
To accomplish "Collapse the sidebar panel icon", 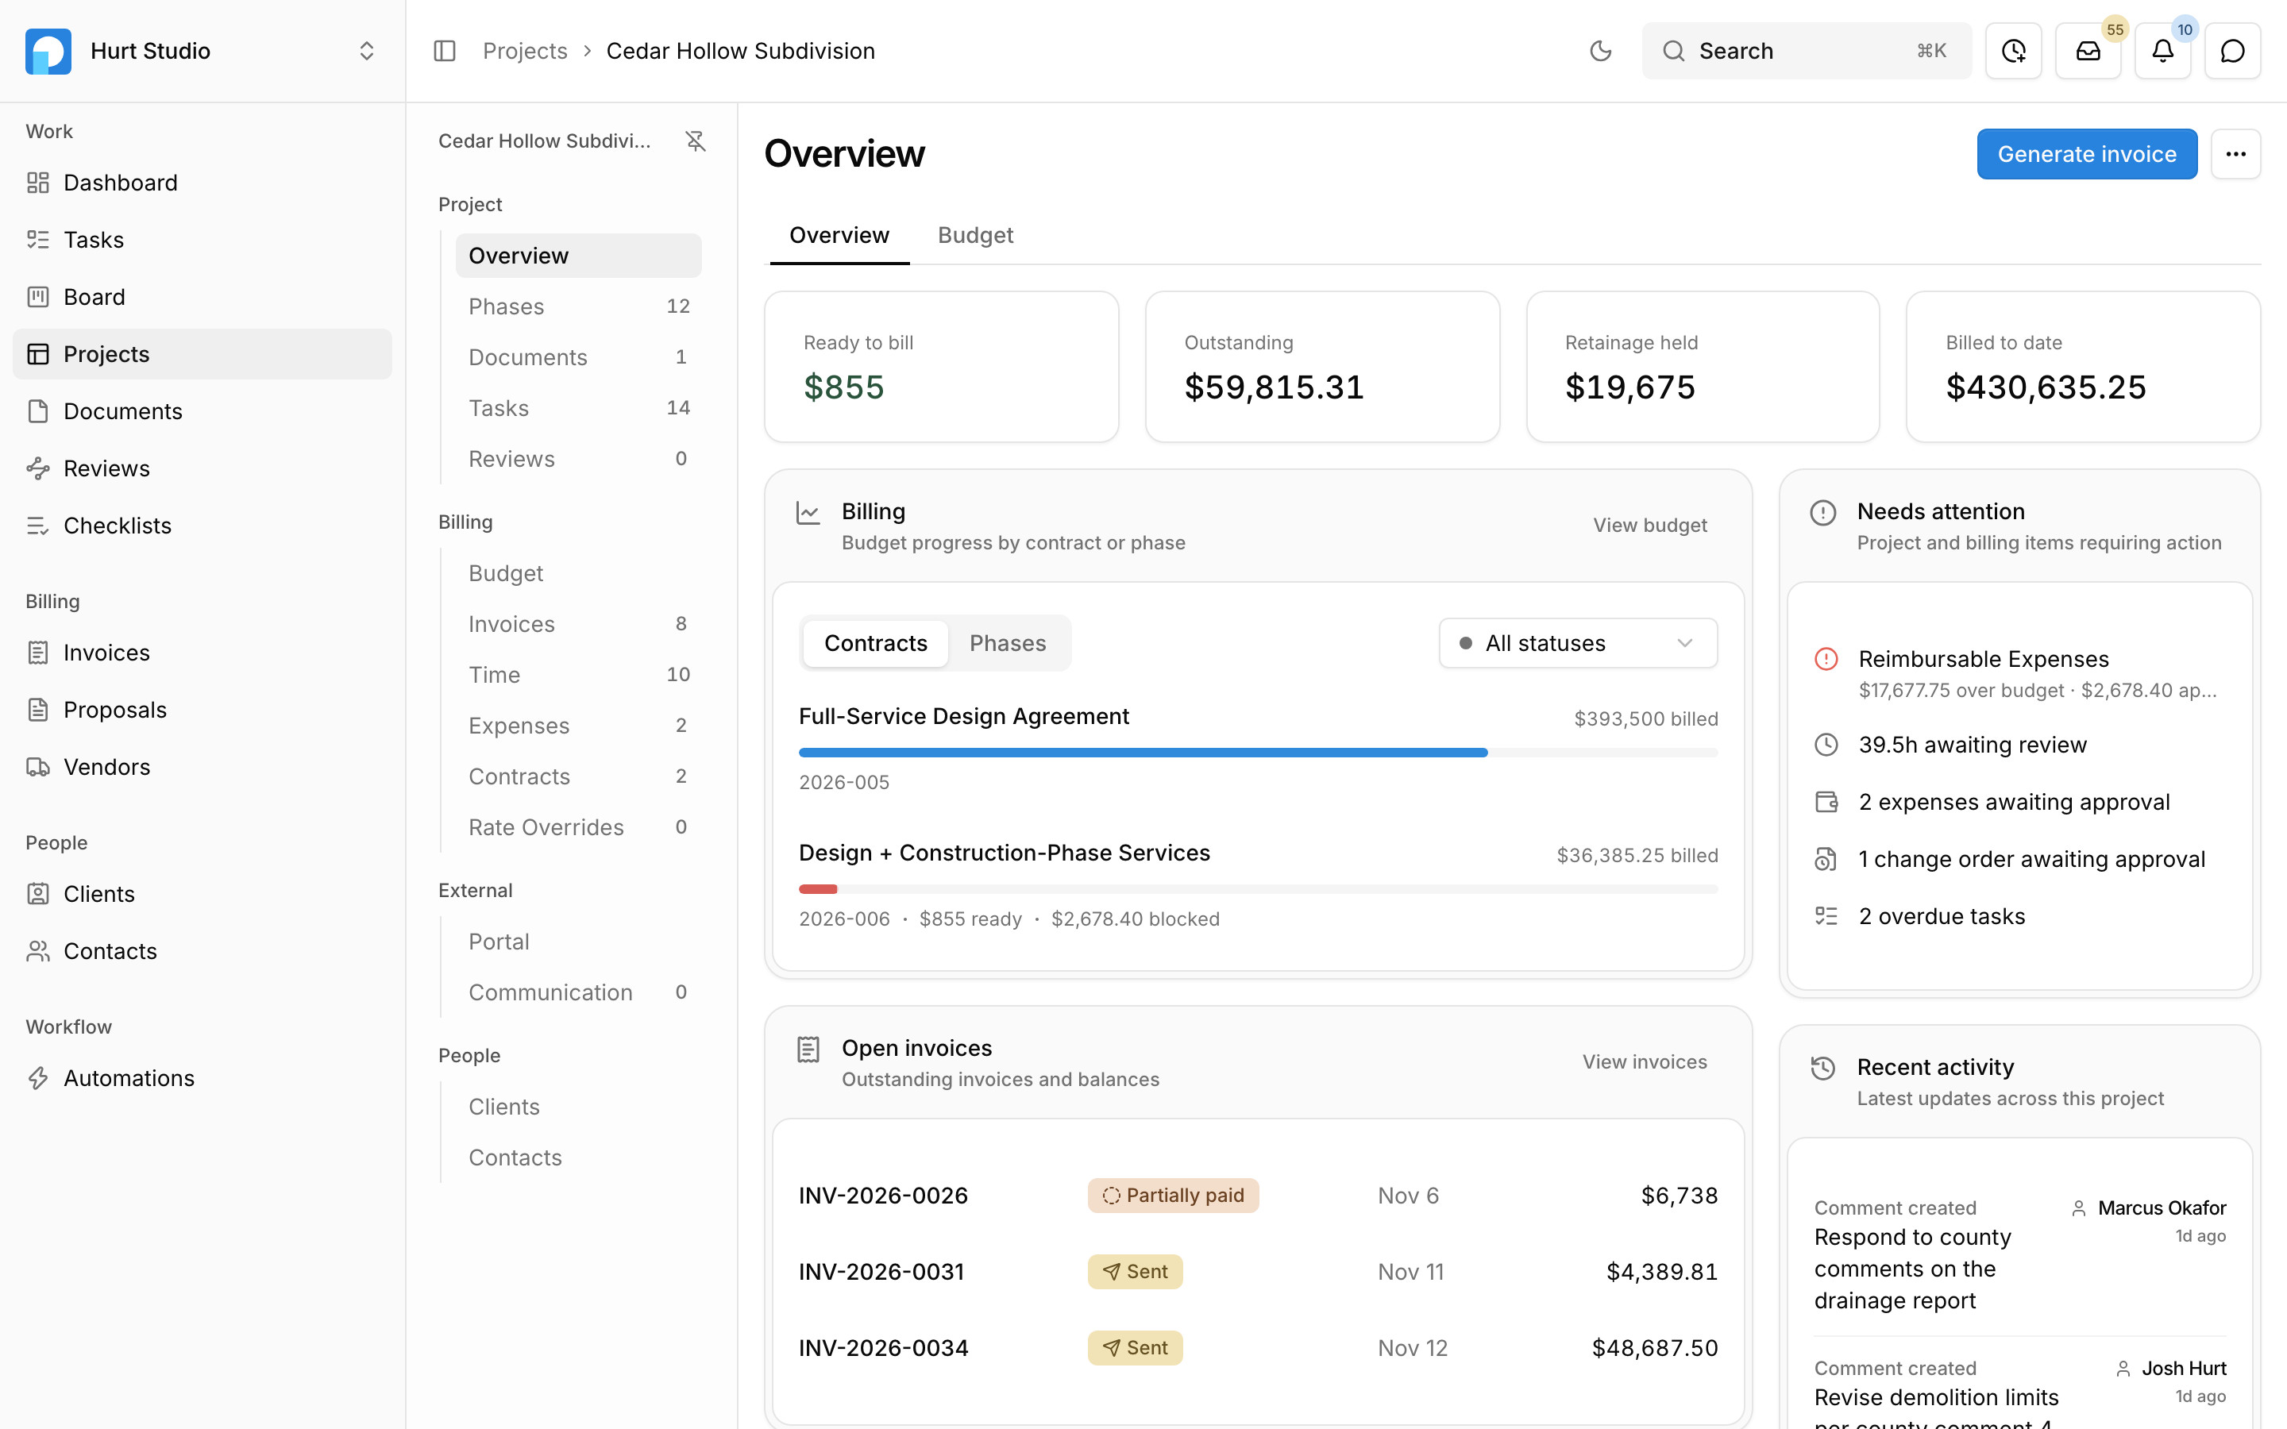I will pos(444,51).
